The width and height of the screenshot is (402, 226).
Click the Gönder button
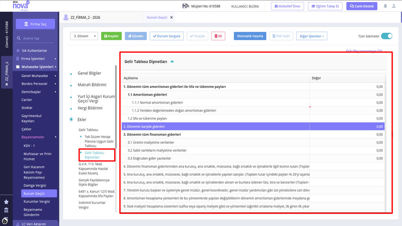[x=135, y=36]
